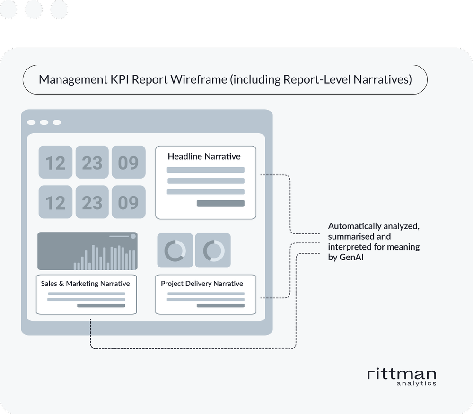Click the rittman analytics logo
This screenshot has height=414, width=473.
[402, 376]
